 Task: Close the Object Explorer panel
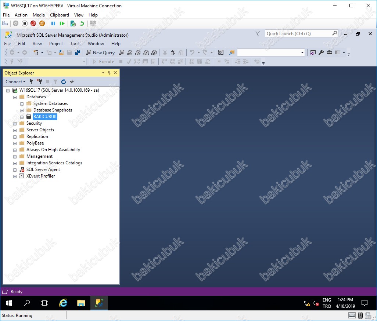[x=115, y=73]
